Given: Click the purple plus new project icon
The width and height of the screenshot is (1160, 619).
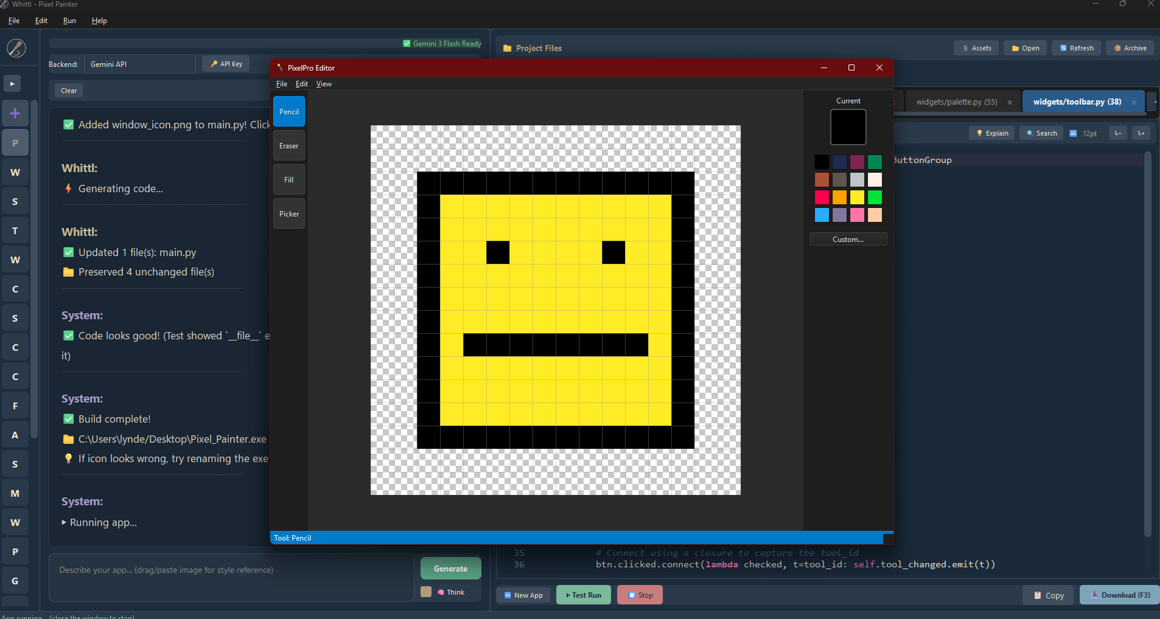Looking at the screenshot, I should pos(15,114).
